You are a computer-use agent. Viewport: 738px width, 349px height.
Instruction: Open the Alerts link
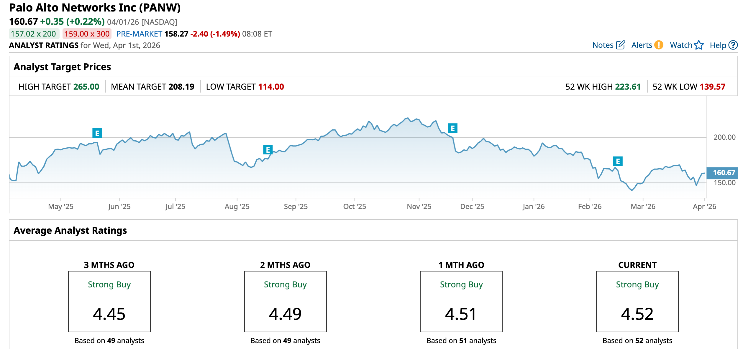pyautogui.click(x=642, y=45)
